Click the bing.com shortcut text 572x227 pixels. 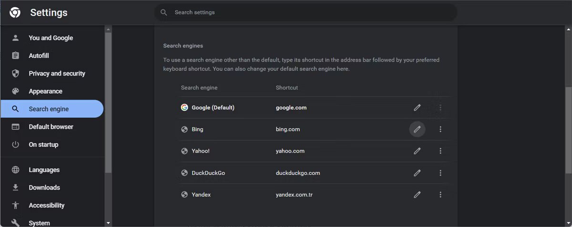(288, 129)
